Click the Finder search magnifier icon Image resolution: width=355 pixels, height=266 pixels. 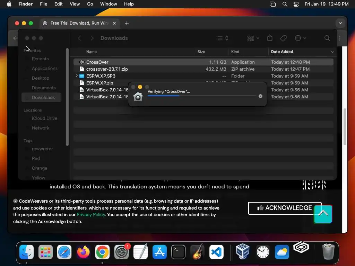pyautogui.click(x=327, y=38)
